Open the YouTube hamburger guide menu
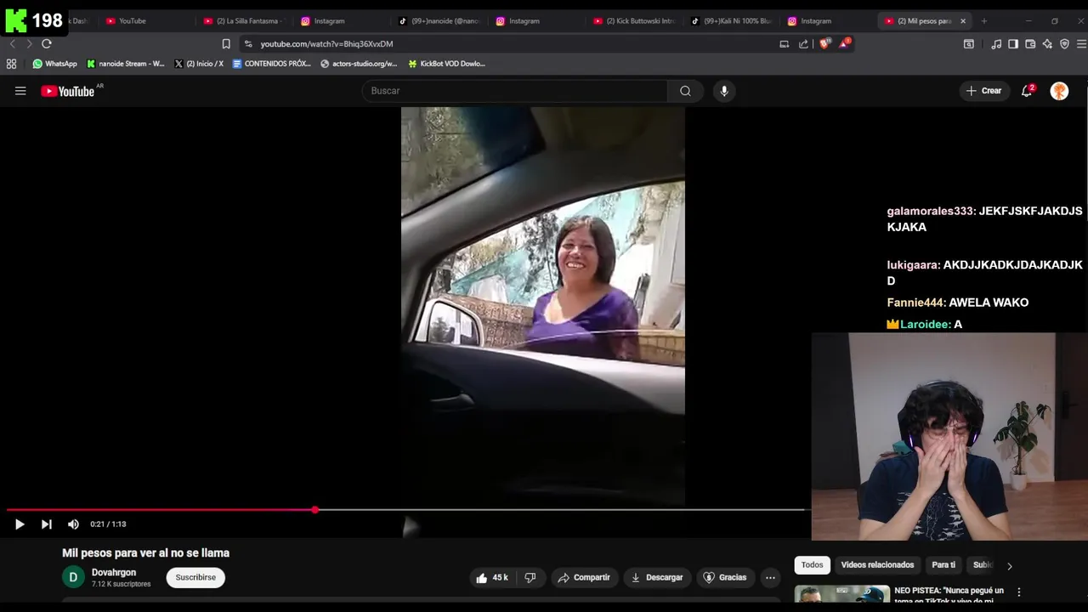 pos(20,91)
